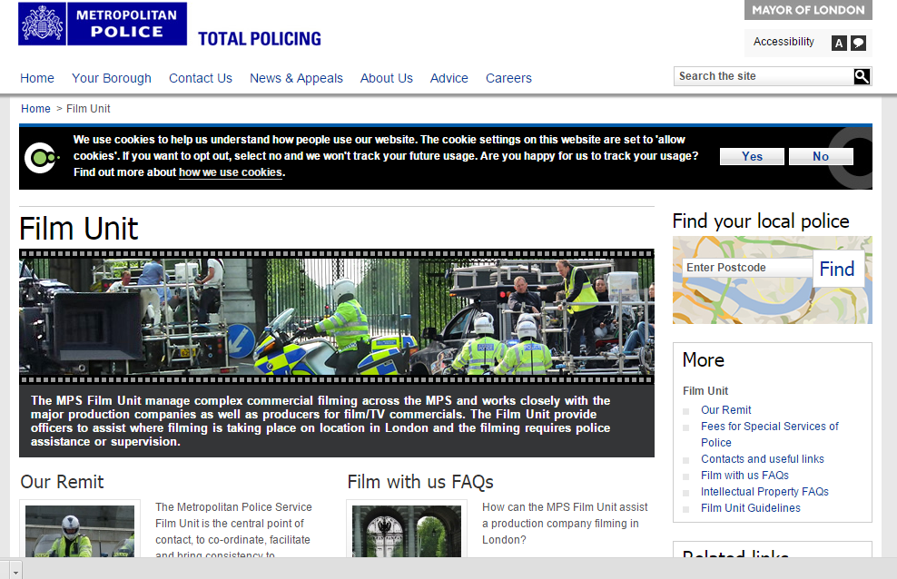Open the small dropdown arrow at bottom left
The height and width of the screenshot is (579, 897).
click(16, 571)
